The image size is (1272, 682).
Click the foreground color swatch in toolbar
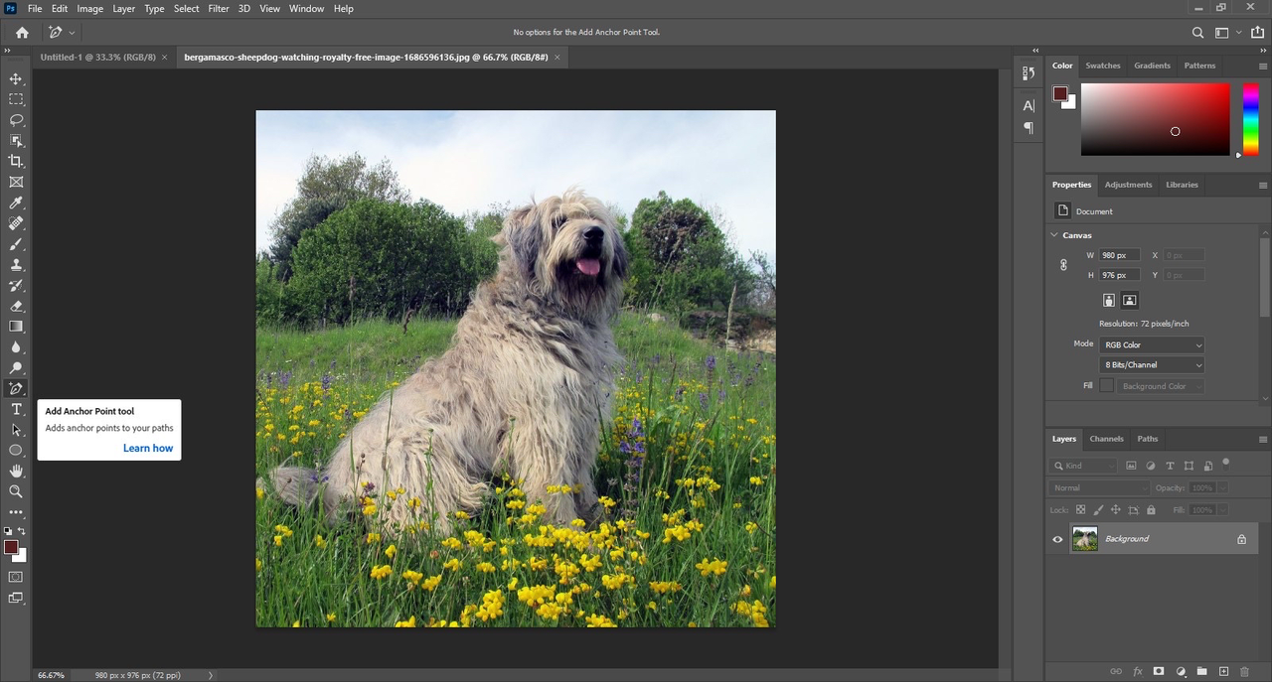(11, 547)
